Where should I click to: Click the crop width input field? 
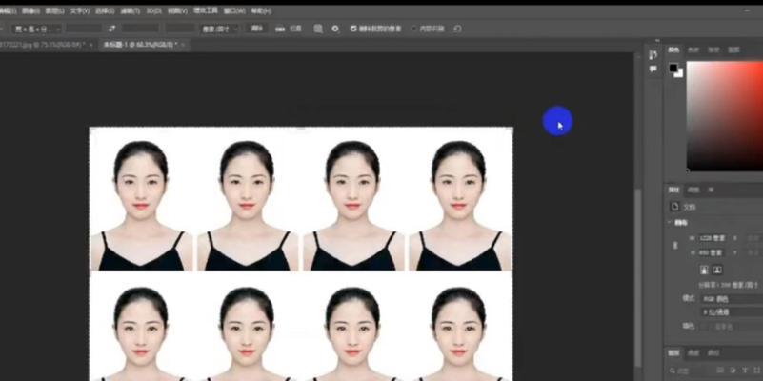(84, 29)
